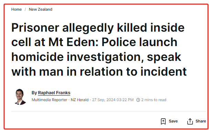Click the Share text label
The height and width of the screenshot is (130, 209).
coord(201,121)
